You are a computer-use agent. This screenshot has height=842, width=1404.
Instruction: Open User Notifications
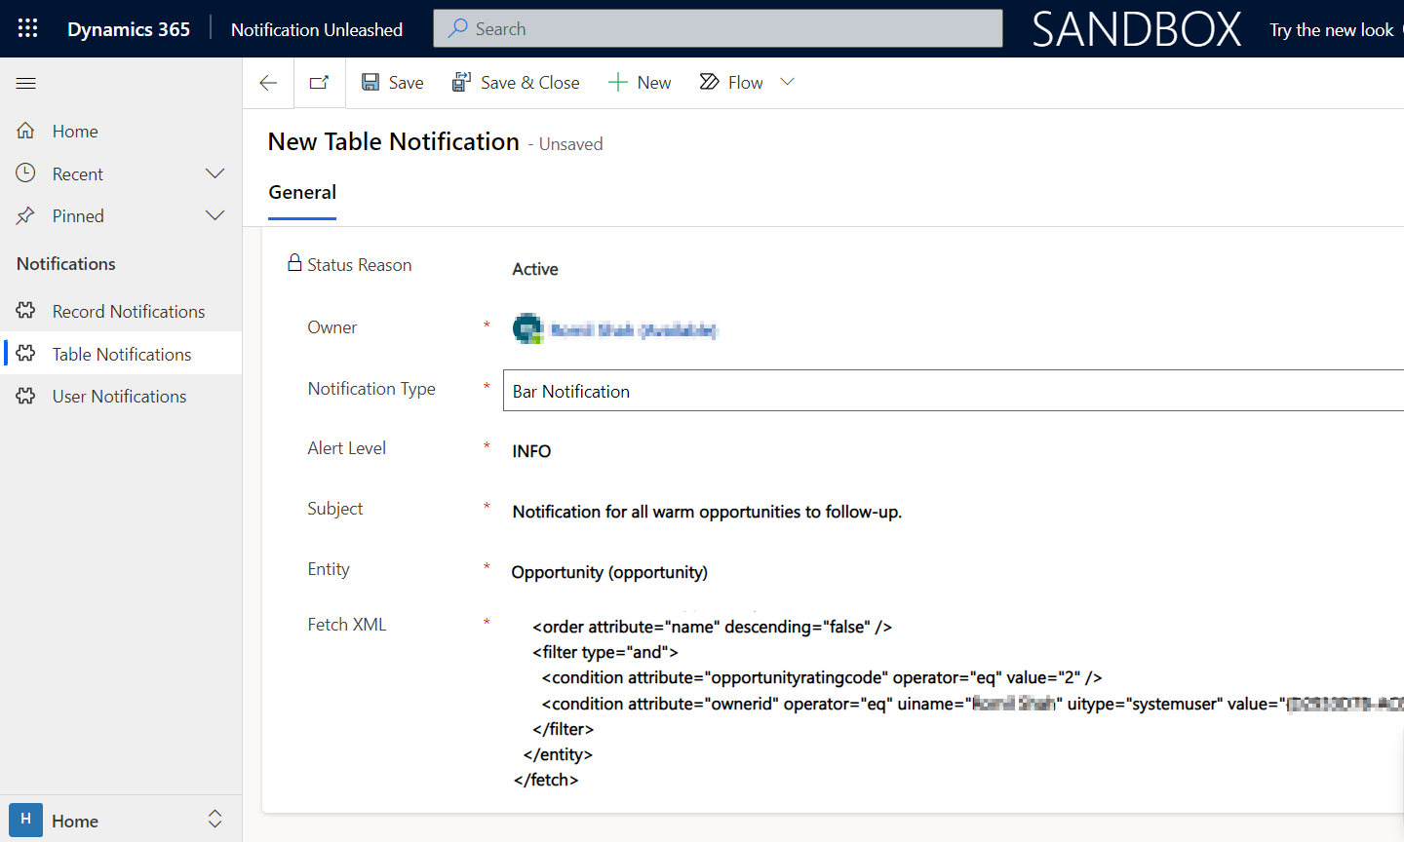(x=121, y=396)
